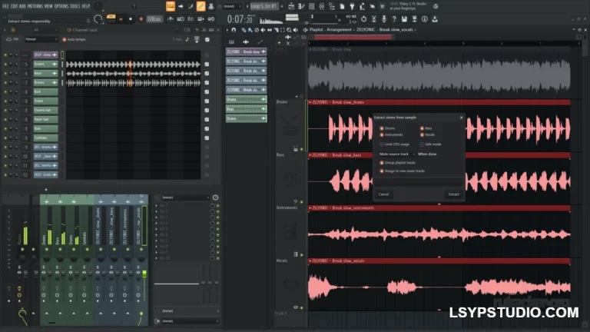Open the TOOLS menu

[75, 6]
